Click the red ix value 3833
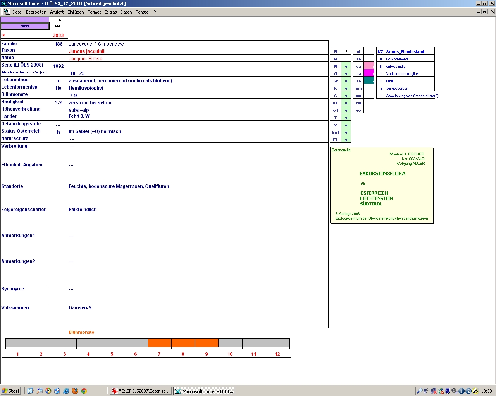Viewport: 496px width, 396px height. (x=59, y=35)
